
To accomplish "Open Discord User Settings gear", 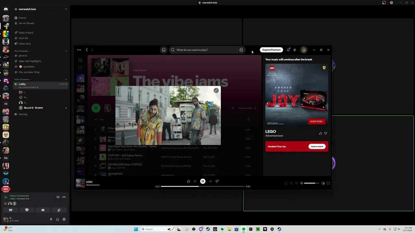I will click(64, 219).
